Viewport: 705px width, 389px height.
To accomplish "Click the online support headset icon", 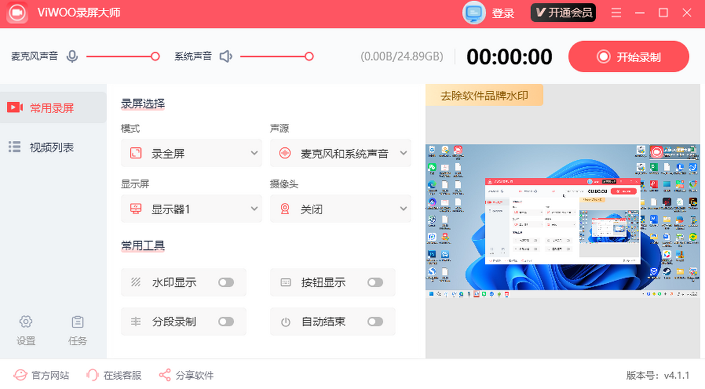I will point(92,375).
